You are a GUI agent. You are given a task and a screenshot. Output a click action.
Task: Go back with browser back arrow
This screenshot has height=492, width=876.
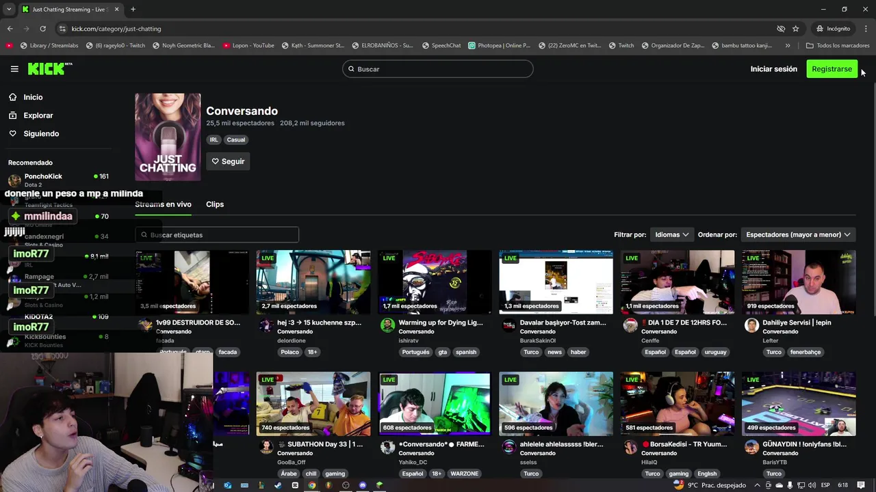click(10, 29)
